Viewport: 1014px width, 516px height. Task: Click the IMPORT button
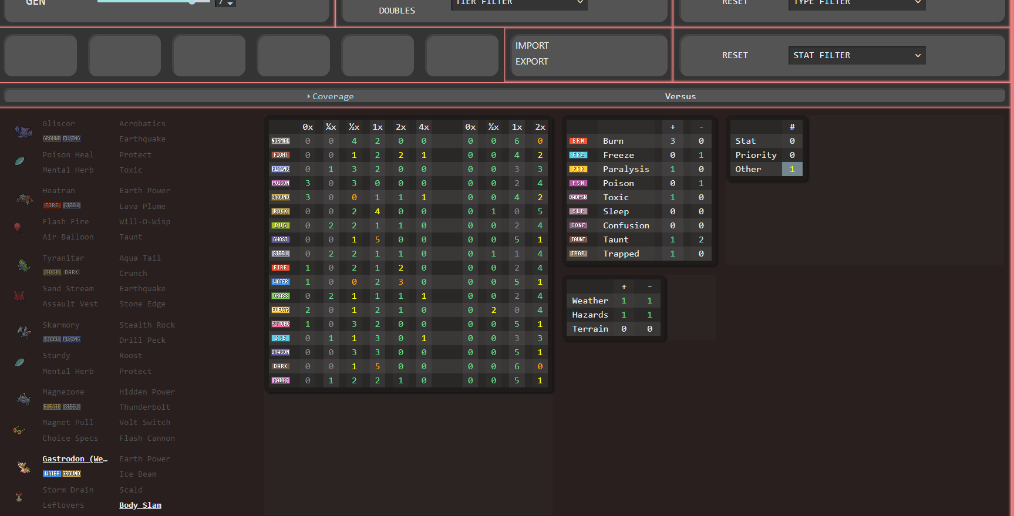[532, 46]
